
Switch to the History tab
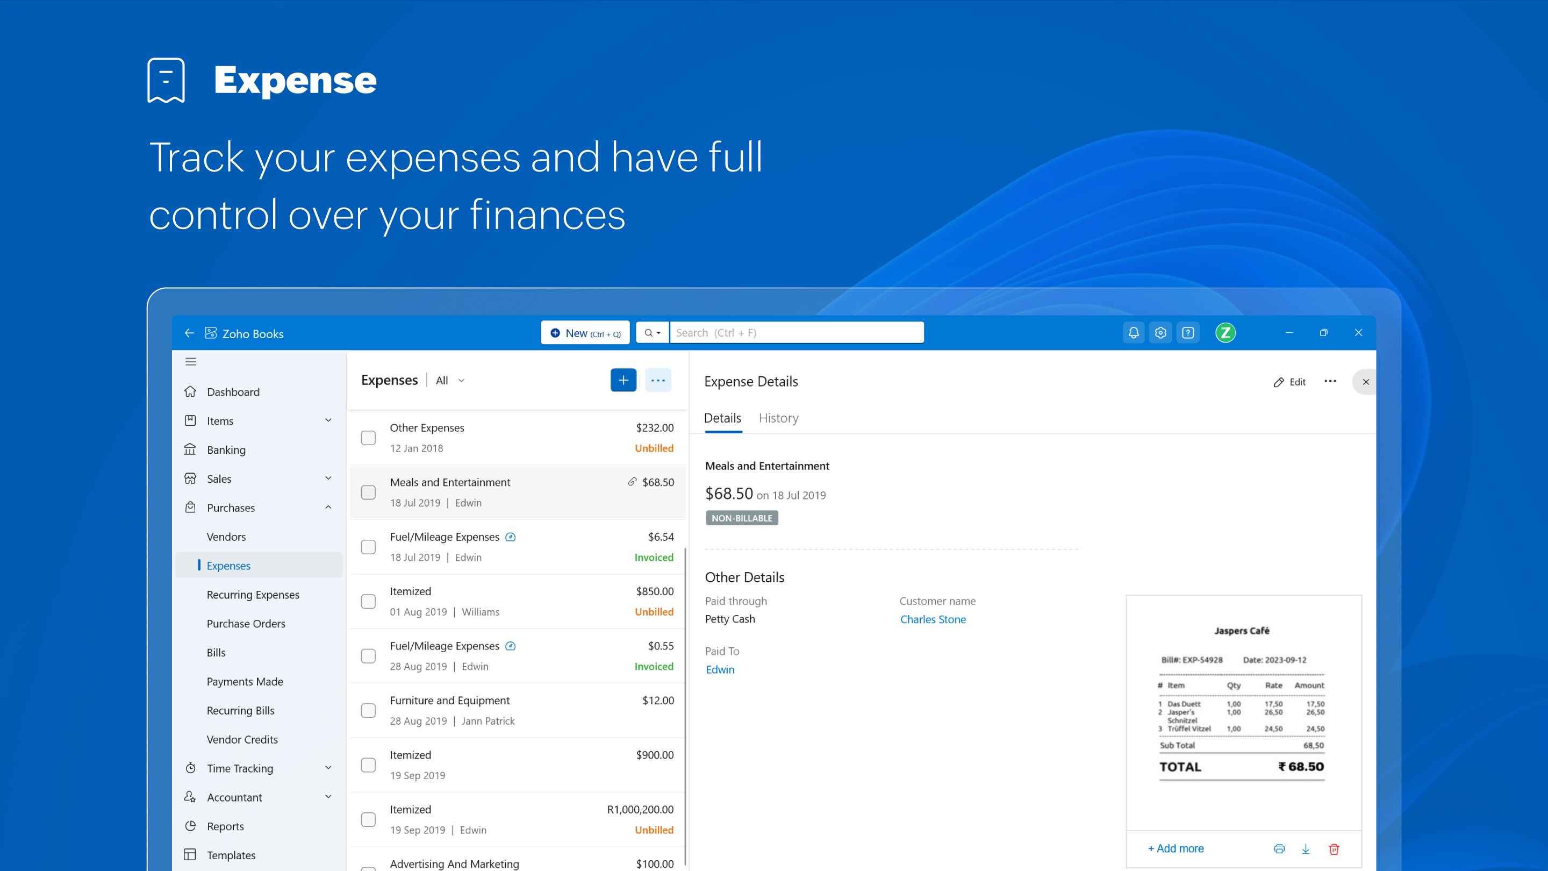778,418
